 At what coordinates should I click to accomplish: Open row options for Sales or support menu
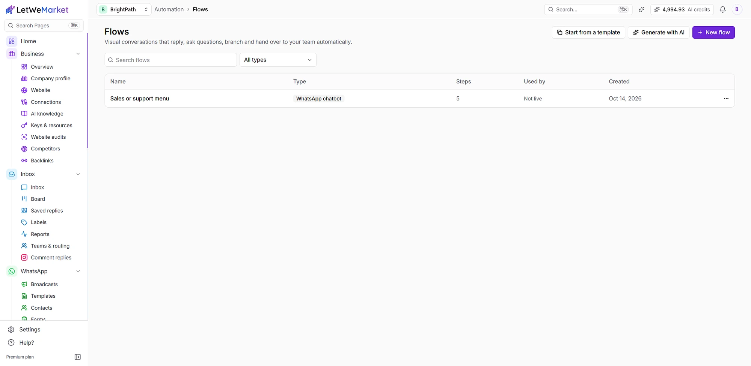point(726,98)
